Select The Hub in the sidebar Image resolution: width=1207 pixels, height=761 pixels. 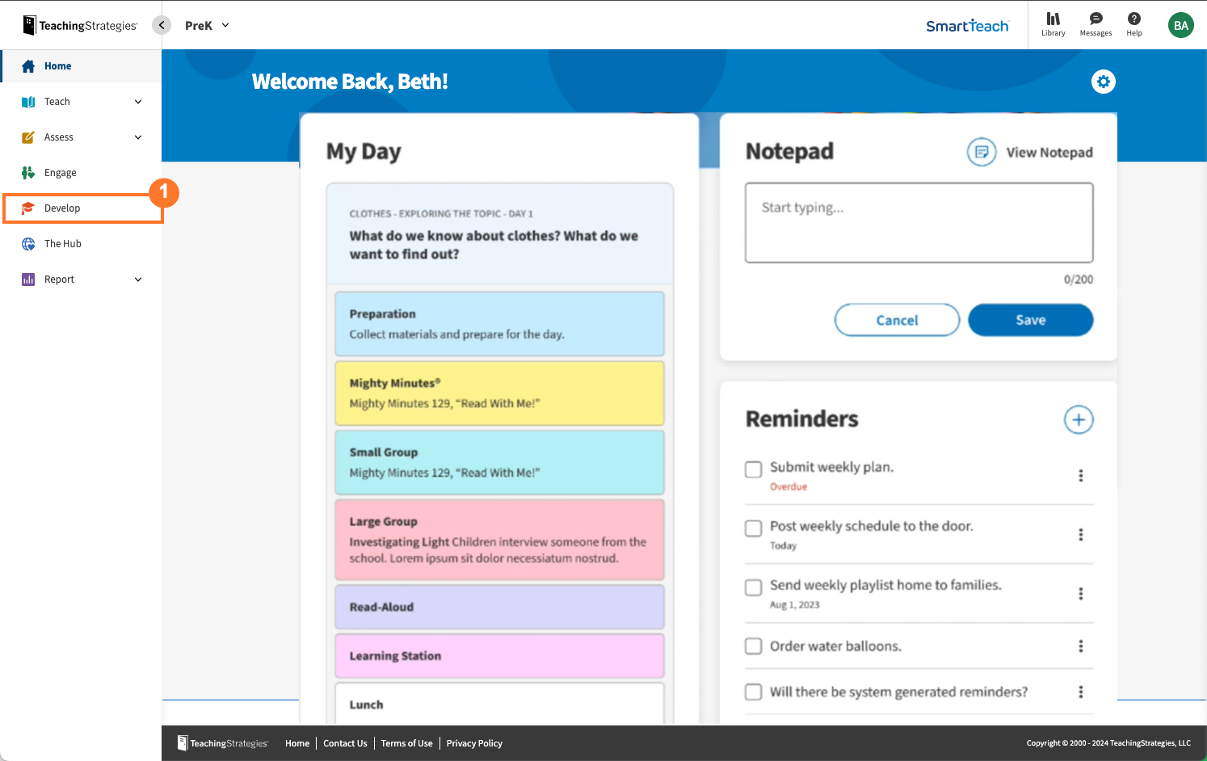[x=61, y=243]
